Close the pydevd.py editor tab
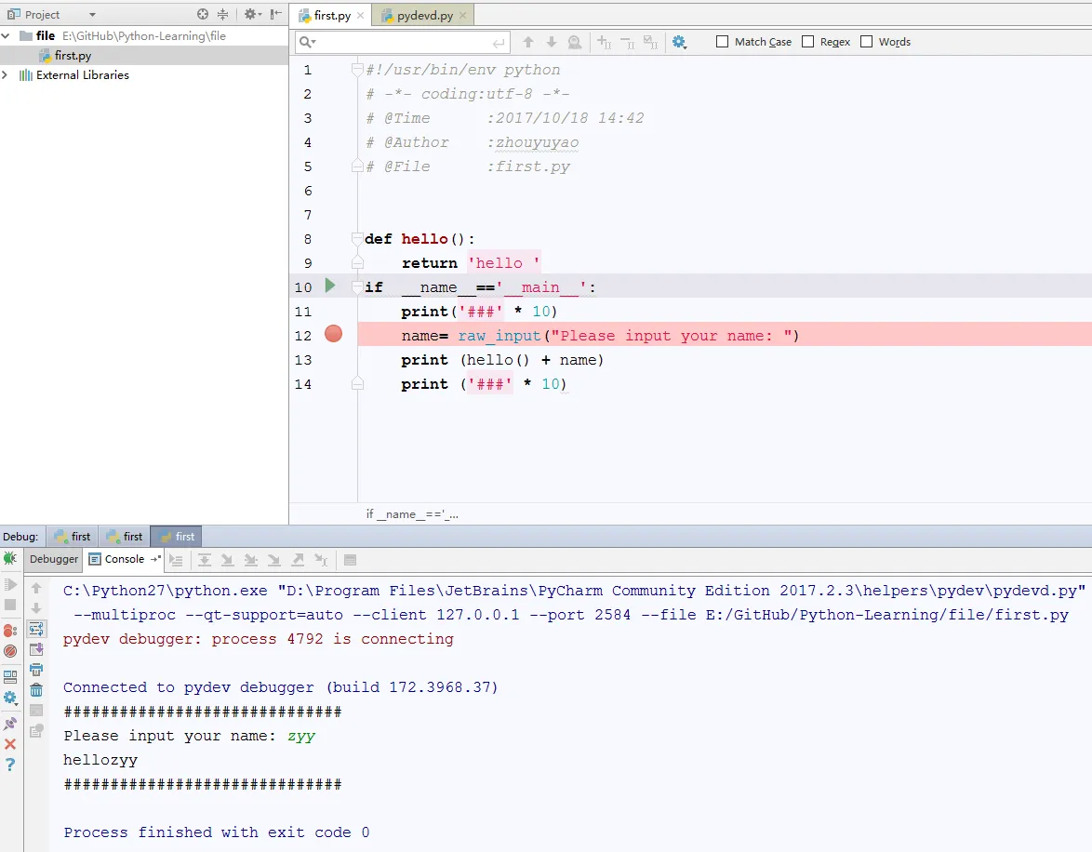 click(462, 15)
